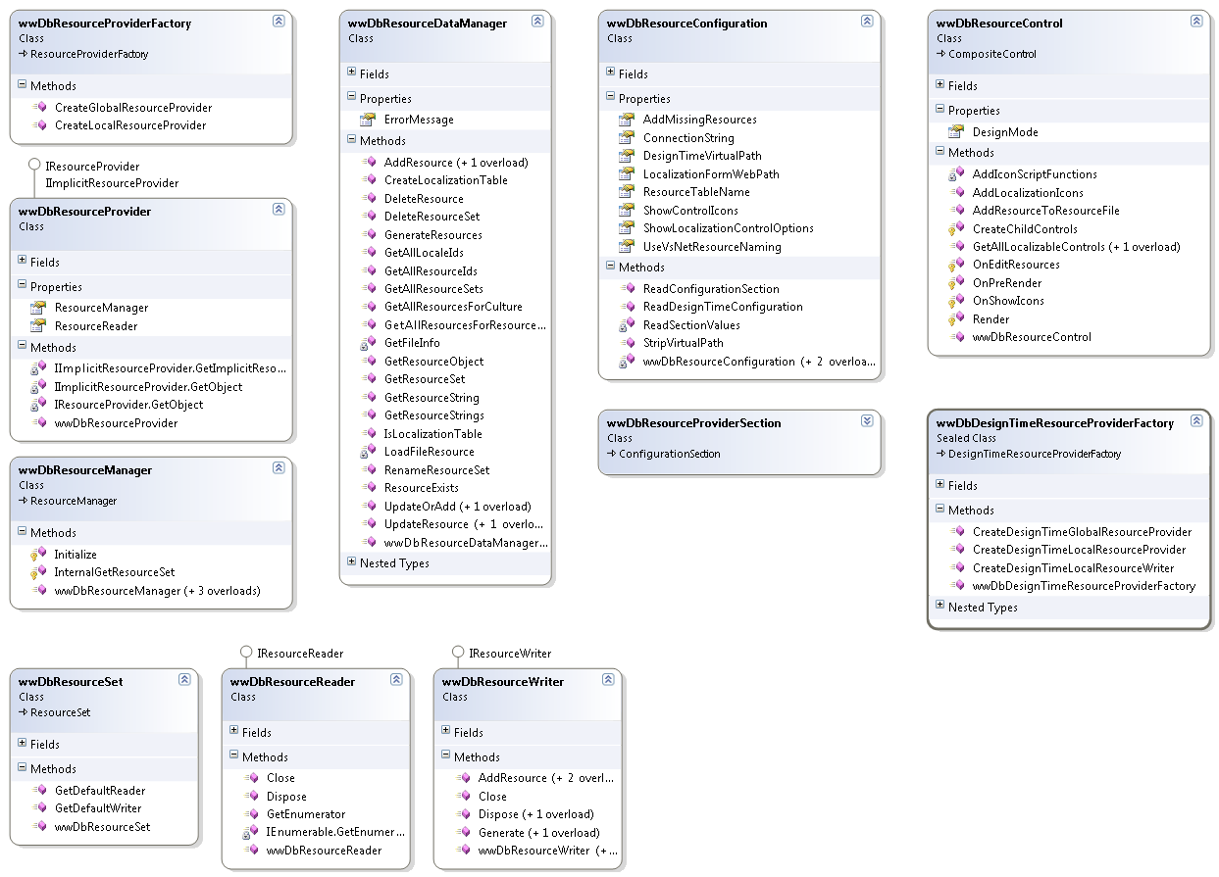Click the GetFileInfo method icon
The width and height of the screenshot is (1219, 877).
368,343
